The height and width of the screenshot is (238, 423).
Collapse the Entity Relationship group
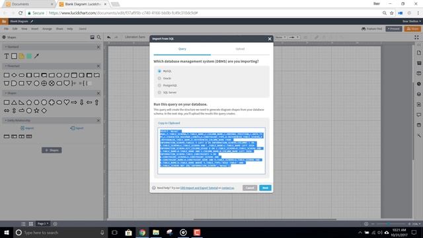[5, 120]
